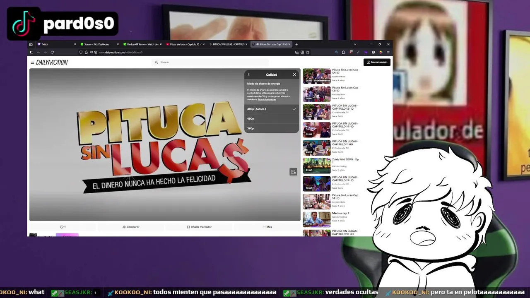Open PITUCA SIN LUCAS - CAPITULO 12 HD title
This screenshot has height=298, width=530.
pos(345,107)
